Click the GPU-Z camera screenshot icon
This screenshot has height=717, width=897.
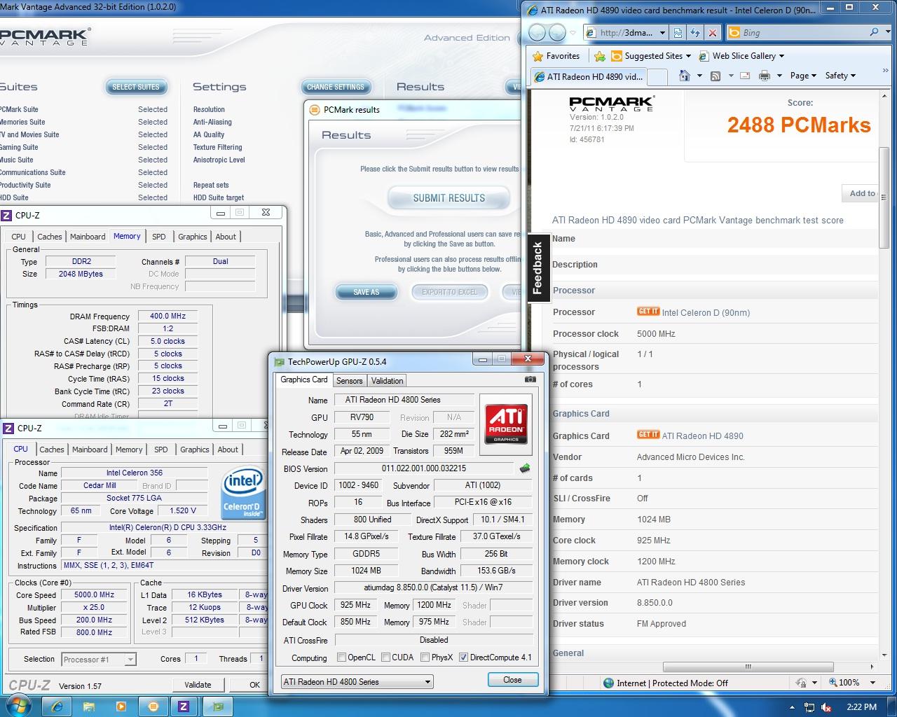click(x=530, y=380)
